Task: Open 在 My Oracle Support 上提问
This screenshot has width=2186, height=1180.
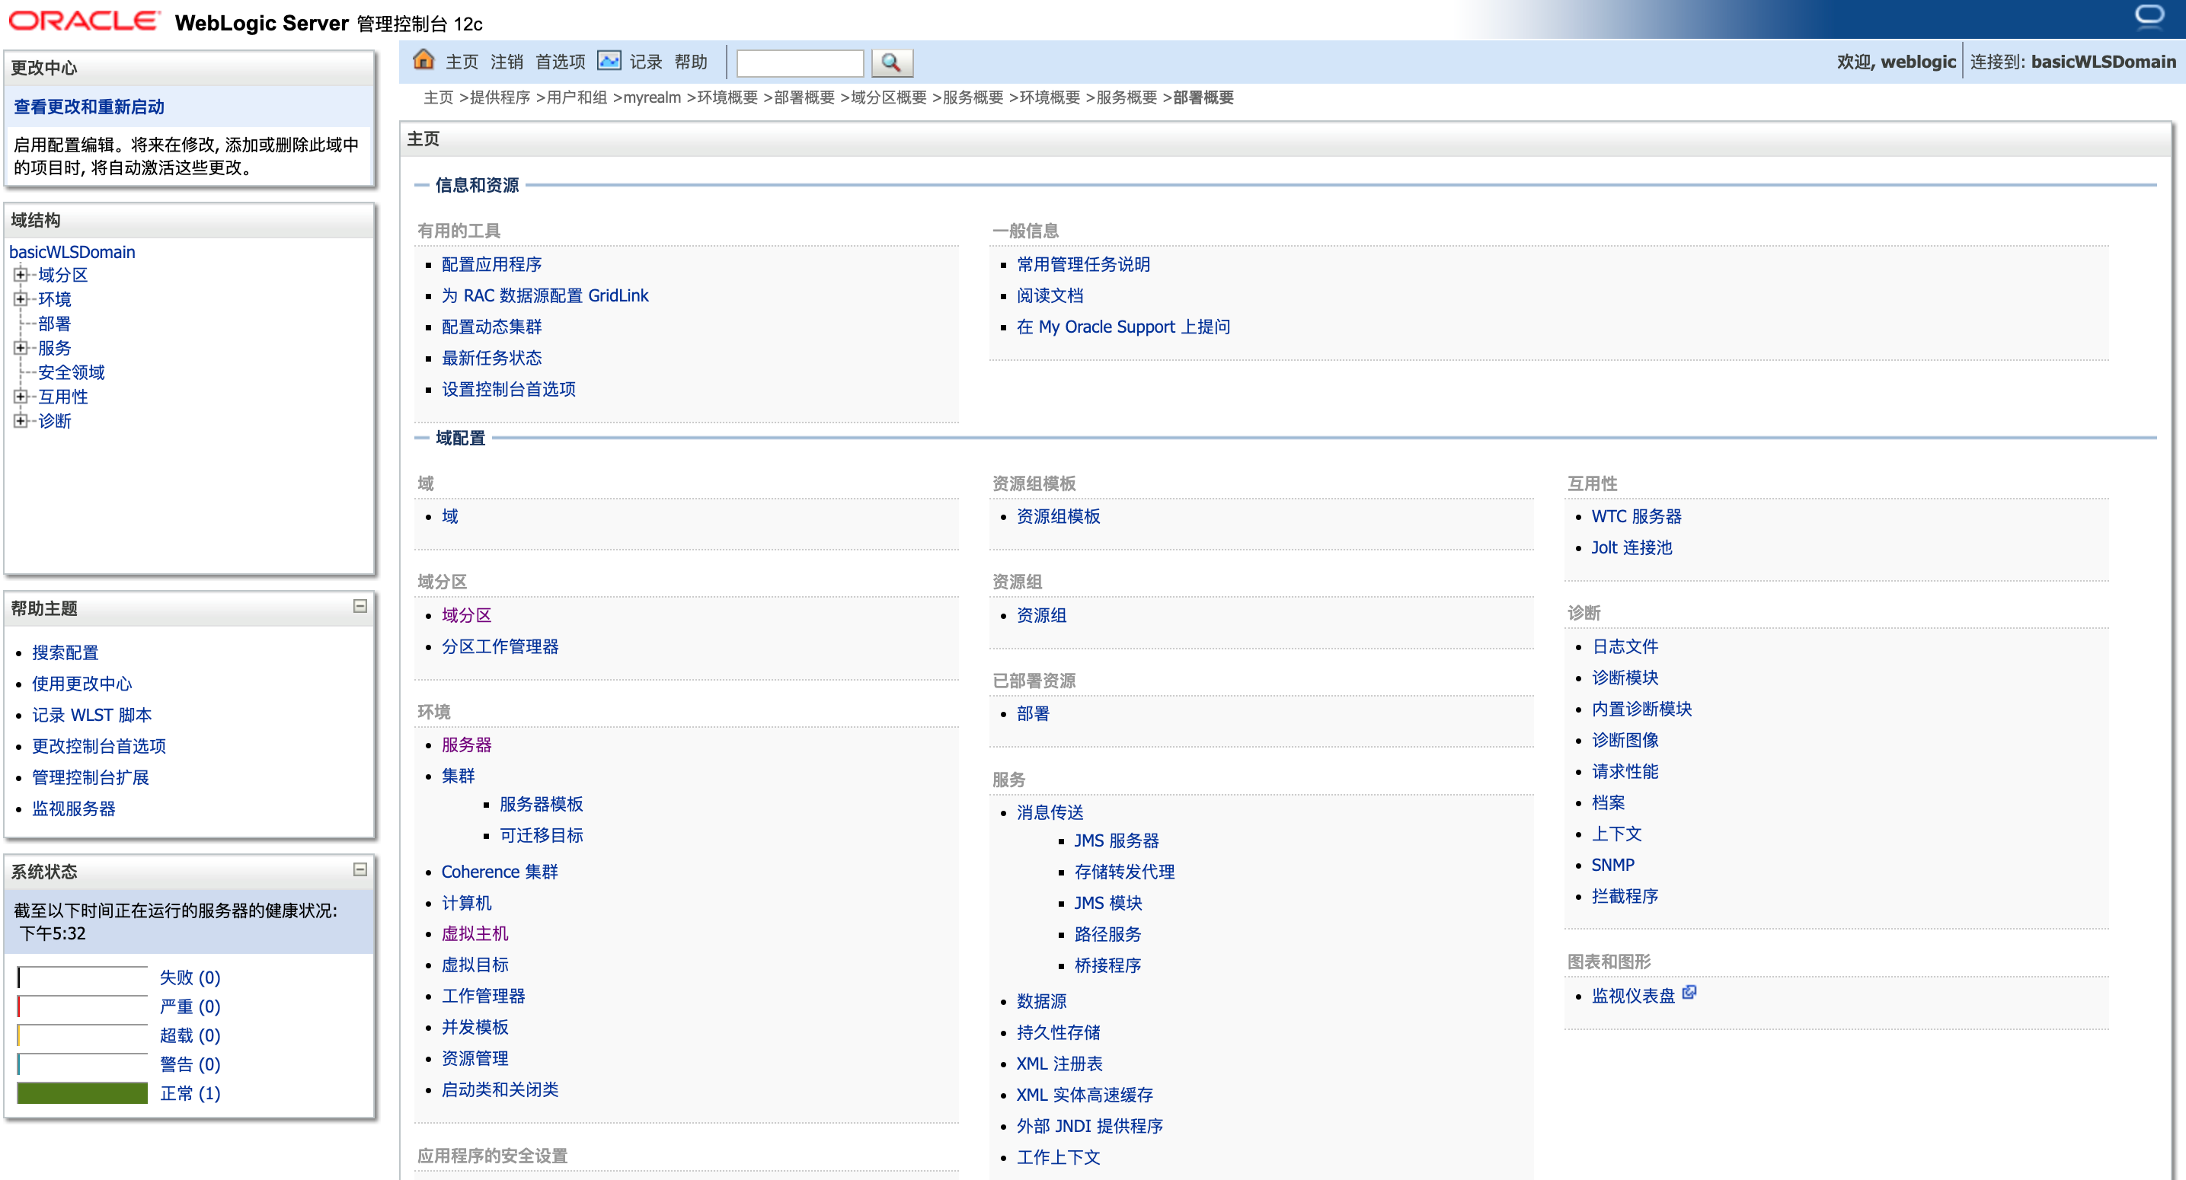Action: (x=1123, y=327)
